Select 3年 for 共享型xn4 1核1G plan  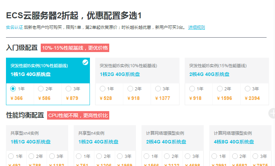52,156
